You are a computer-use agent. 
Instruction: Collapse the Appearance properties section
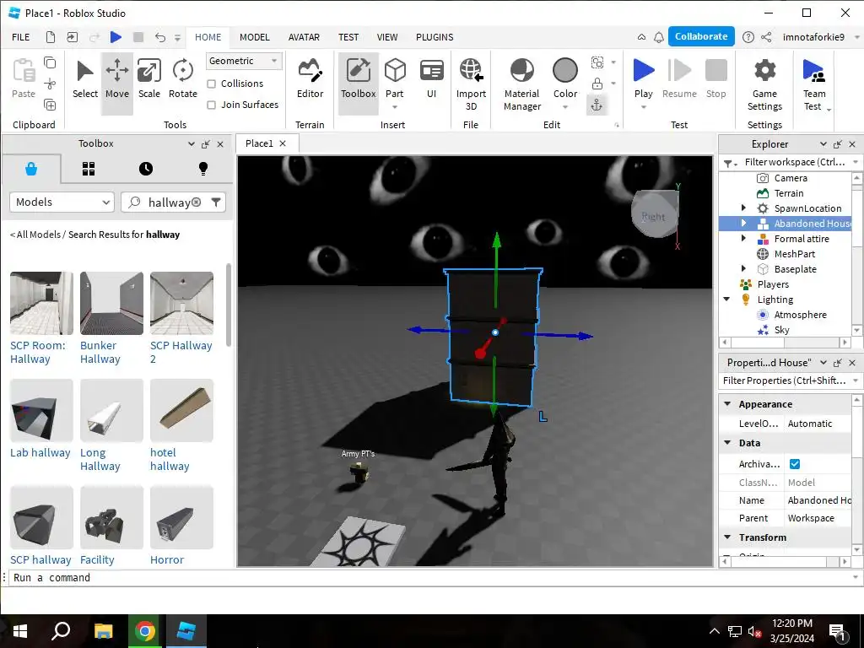(x=727, y=404)
